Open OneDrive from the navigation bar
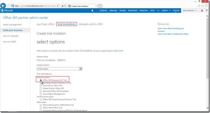Screen dimensions: 210x113 point(144,11)
